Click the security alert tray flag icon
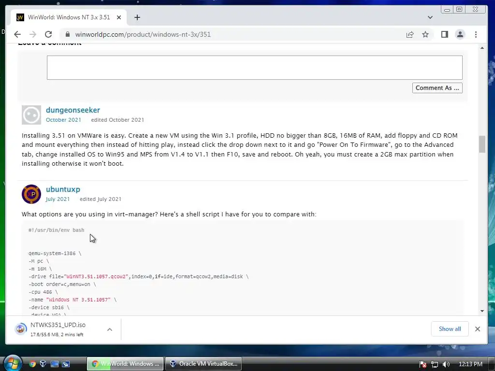Screen dimensions: 495x371 coord(423,364)
